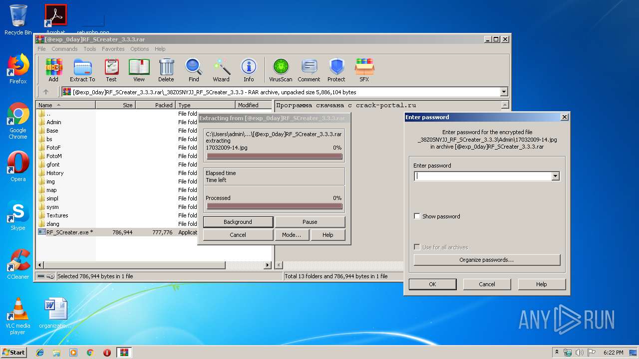The height and width of the screenshot is (359, 639).
Task: Open the Opera desktop shortcut
Action: click(x=18, y=167)
